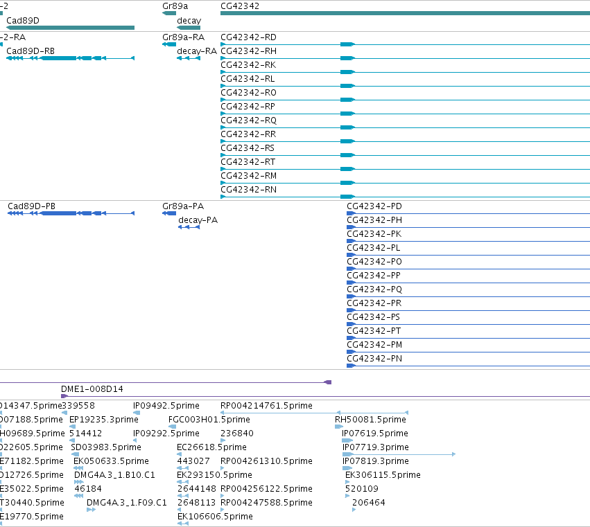The image size is (590, 527).
Task: Select EST EP19235.3prime
Action: (x=104, y=420)
